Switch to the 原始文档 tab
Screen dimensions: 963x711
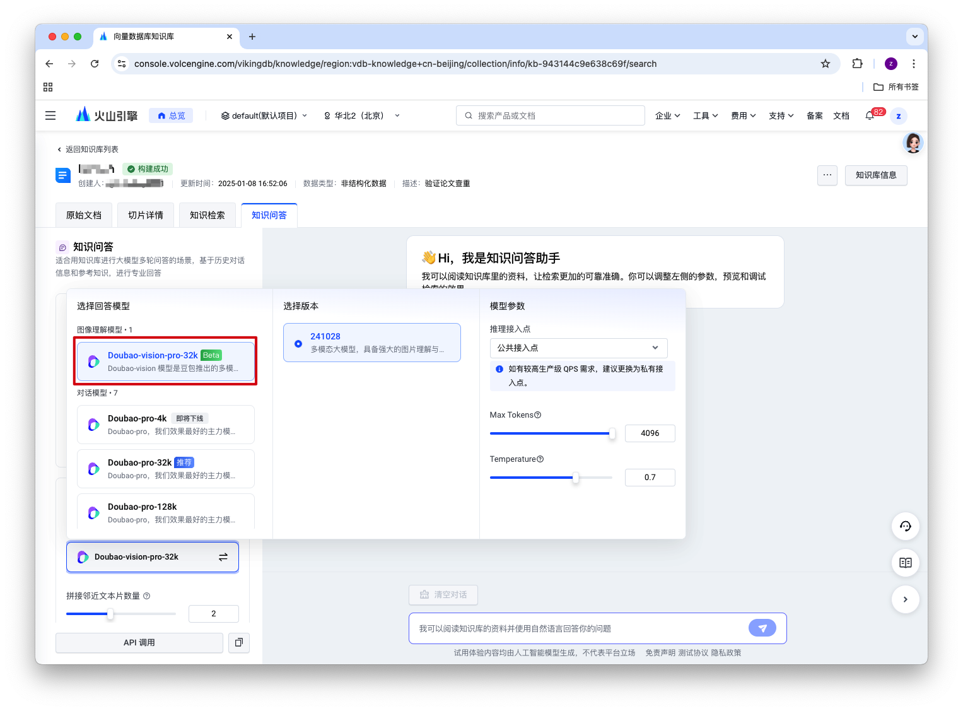click(x=84, y=215)
